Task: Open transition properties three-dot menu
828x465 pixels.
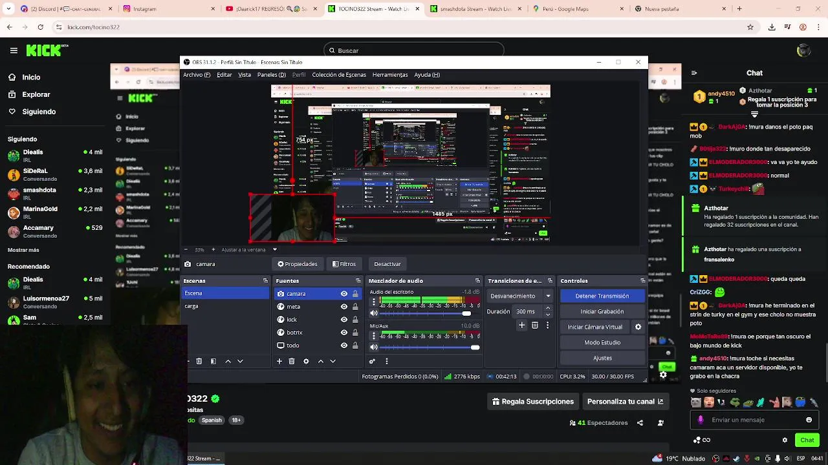Action: pos(547,325)
